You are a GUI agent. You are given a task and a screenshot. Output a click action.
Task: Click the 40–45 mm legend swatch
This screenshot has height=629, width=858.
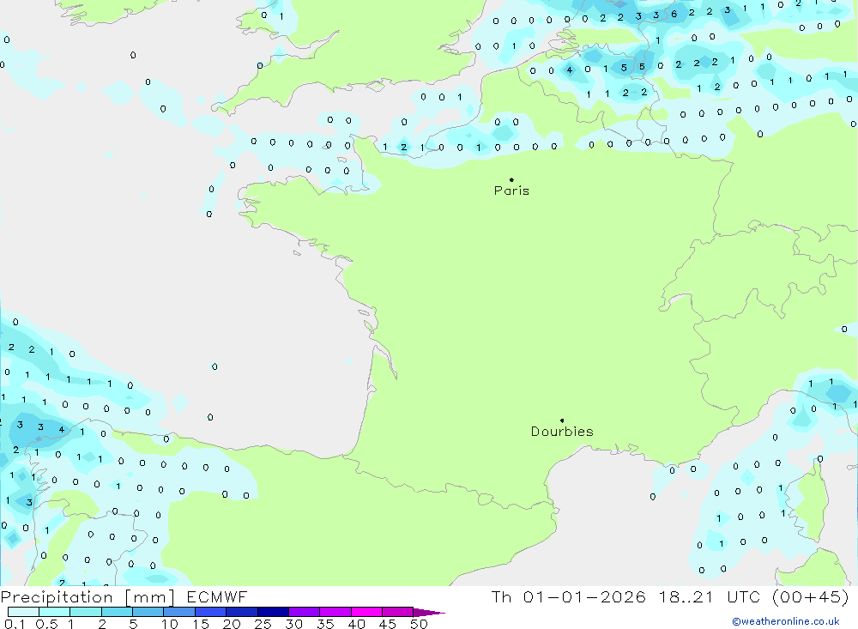(x=366, y=612)
